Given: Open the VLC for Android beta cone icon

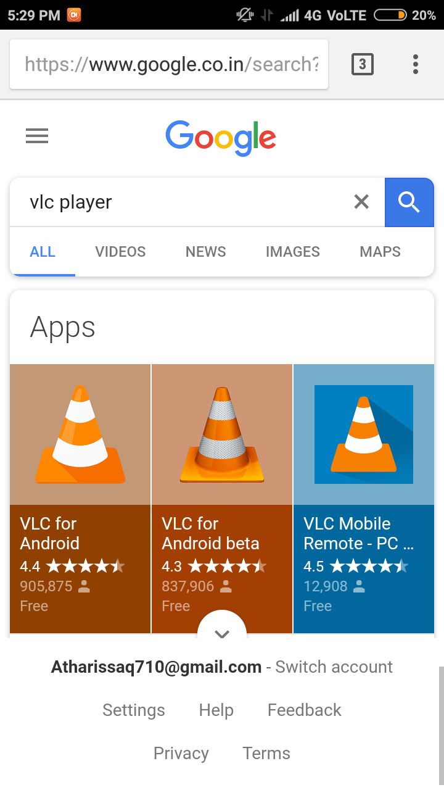Looking at the screenshot, I should click(222, 434).
